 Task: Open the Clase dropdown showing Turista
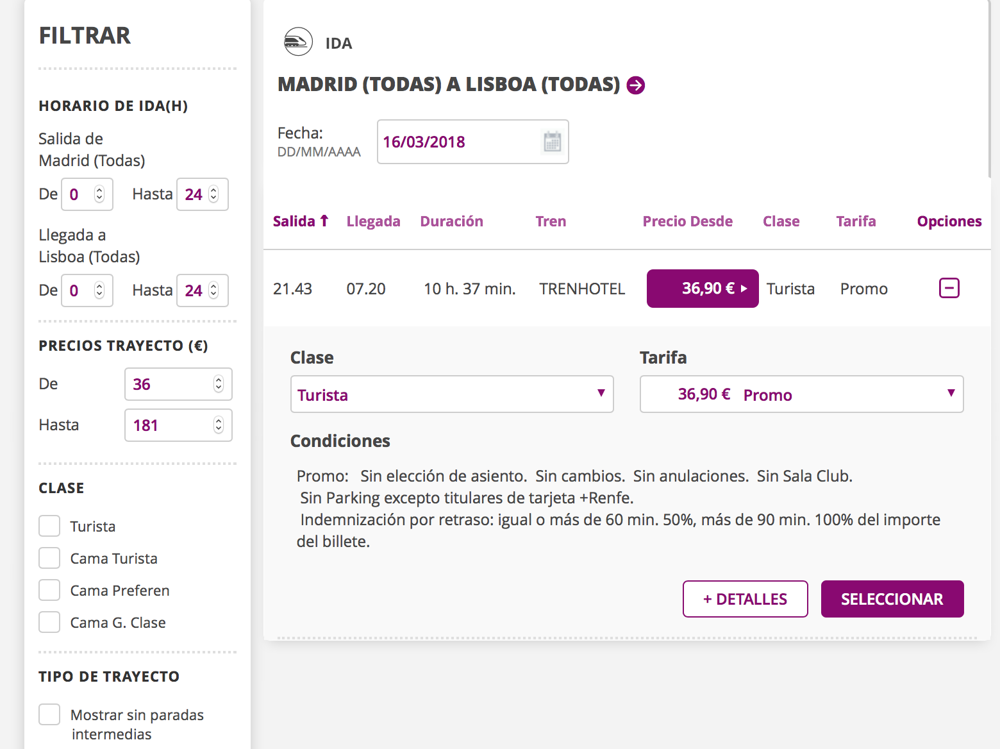click(452, 394)
